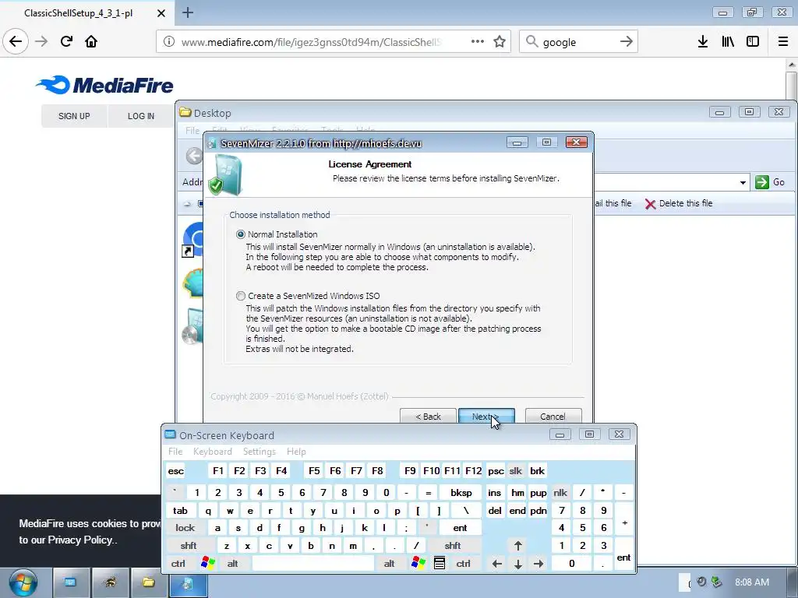This screenshot has width=798, height=598.
Task: Click the left arrow key on keyboard
Action: (x=497, y=564)
